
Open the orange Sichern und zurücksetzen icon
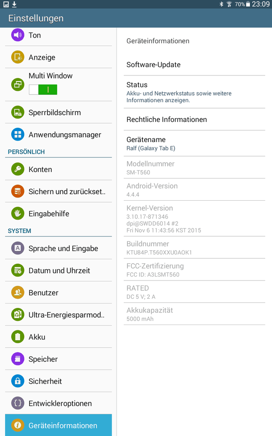[18, 191]
